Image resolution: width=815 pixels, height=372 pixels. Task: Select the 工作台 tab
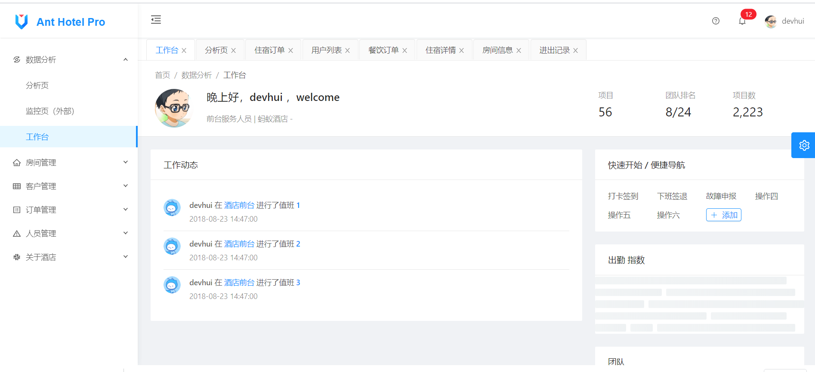(x=167, y=50)
